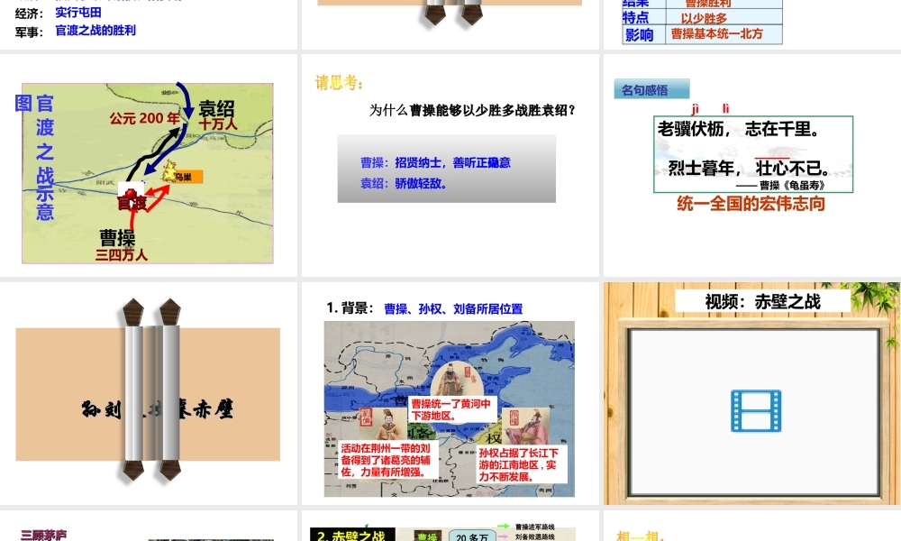Click the yellow 乌巢 flame icon on map

pos(168,171)
